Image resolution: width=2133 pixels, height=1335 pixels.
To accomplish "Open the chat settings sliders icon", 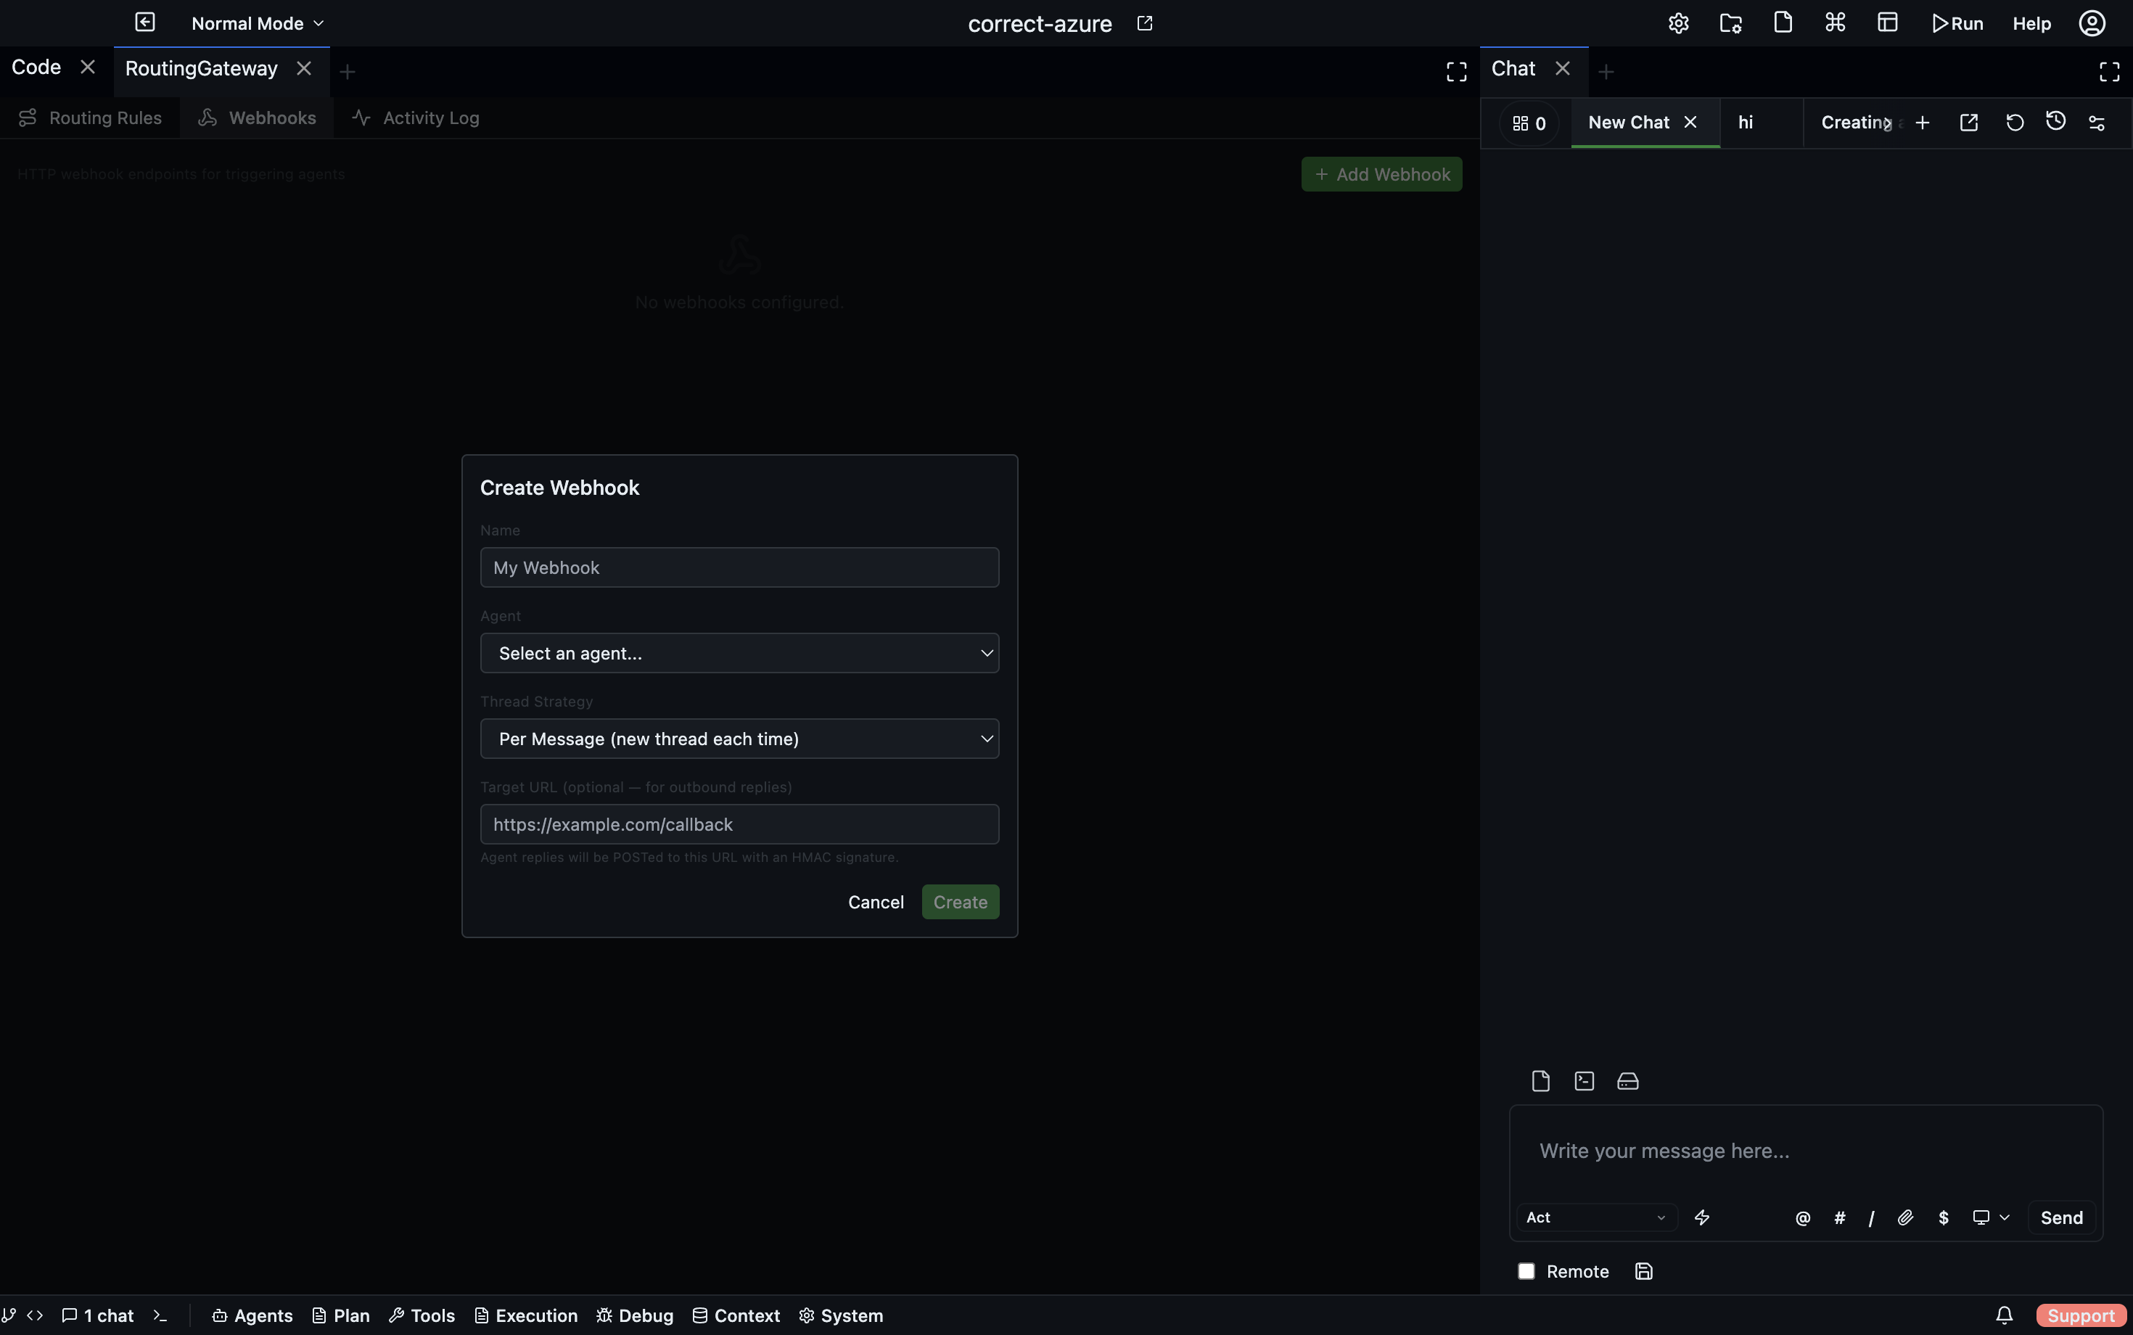I will 2097,123.
